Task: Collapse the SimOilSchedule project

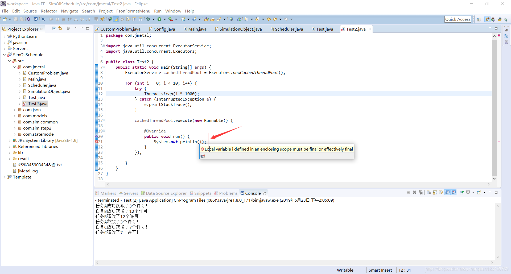Action: (x=4, y=55)
